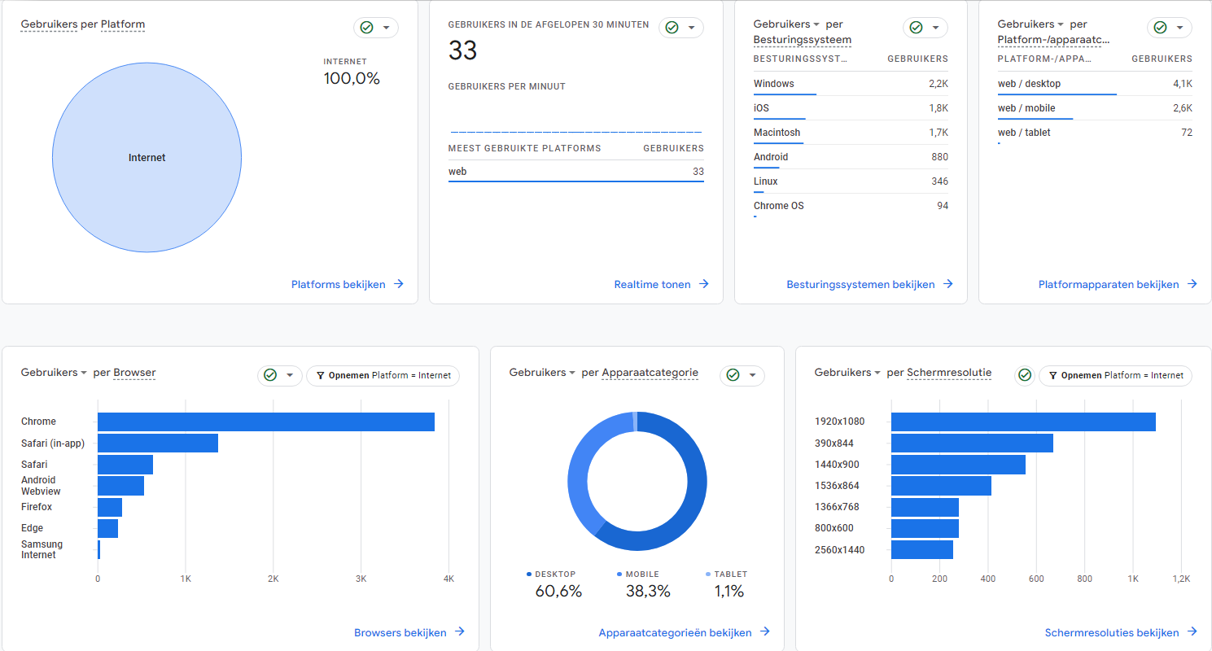This screenshot has width=1212, height=651.
Task: Click the Firefox label in browser chart
Action: [x=37, y=507]
